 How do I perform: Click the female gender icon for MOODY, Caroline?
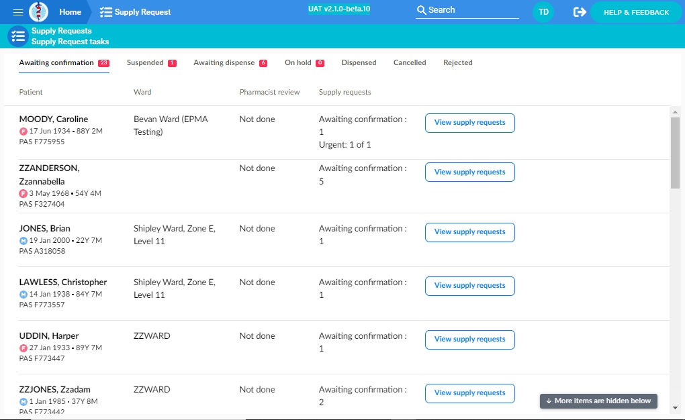click(x=24, y=131)
